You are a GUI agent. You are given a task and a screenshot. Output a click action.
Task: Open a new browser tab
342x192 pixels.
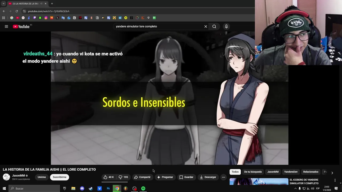(x=52, y=3)
